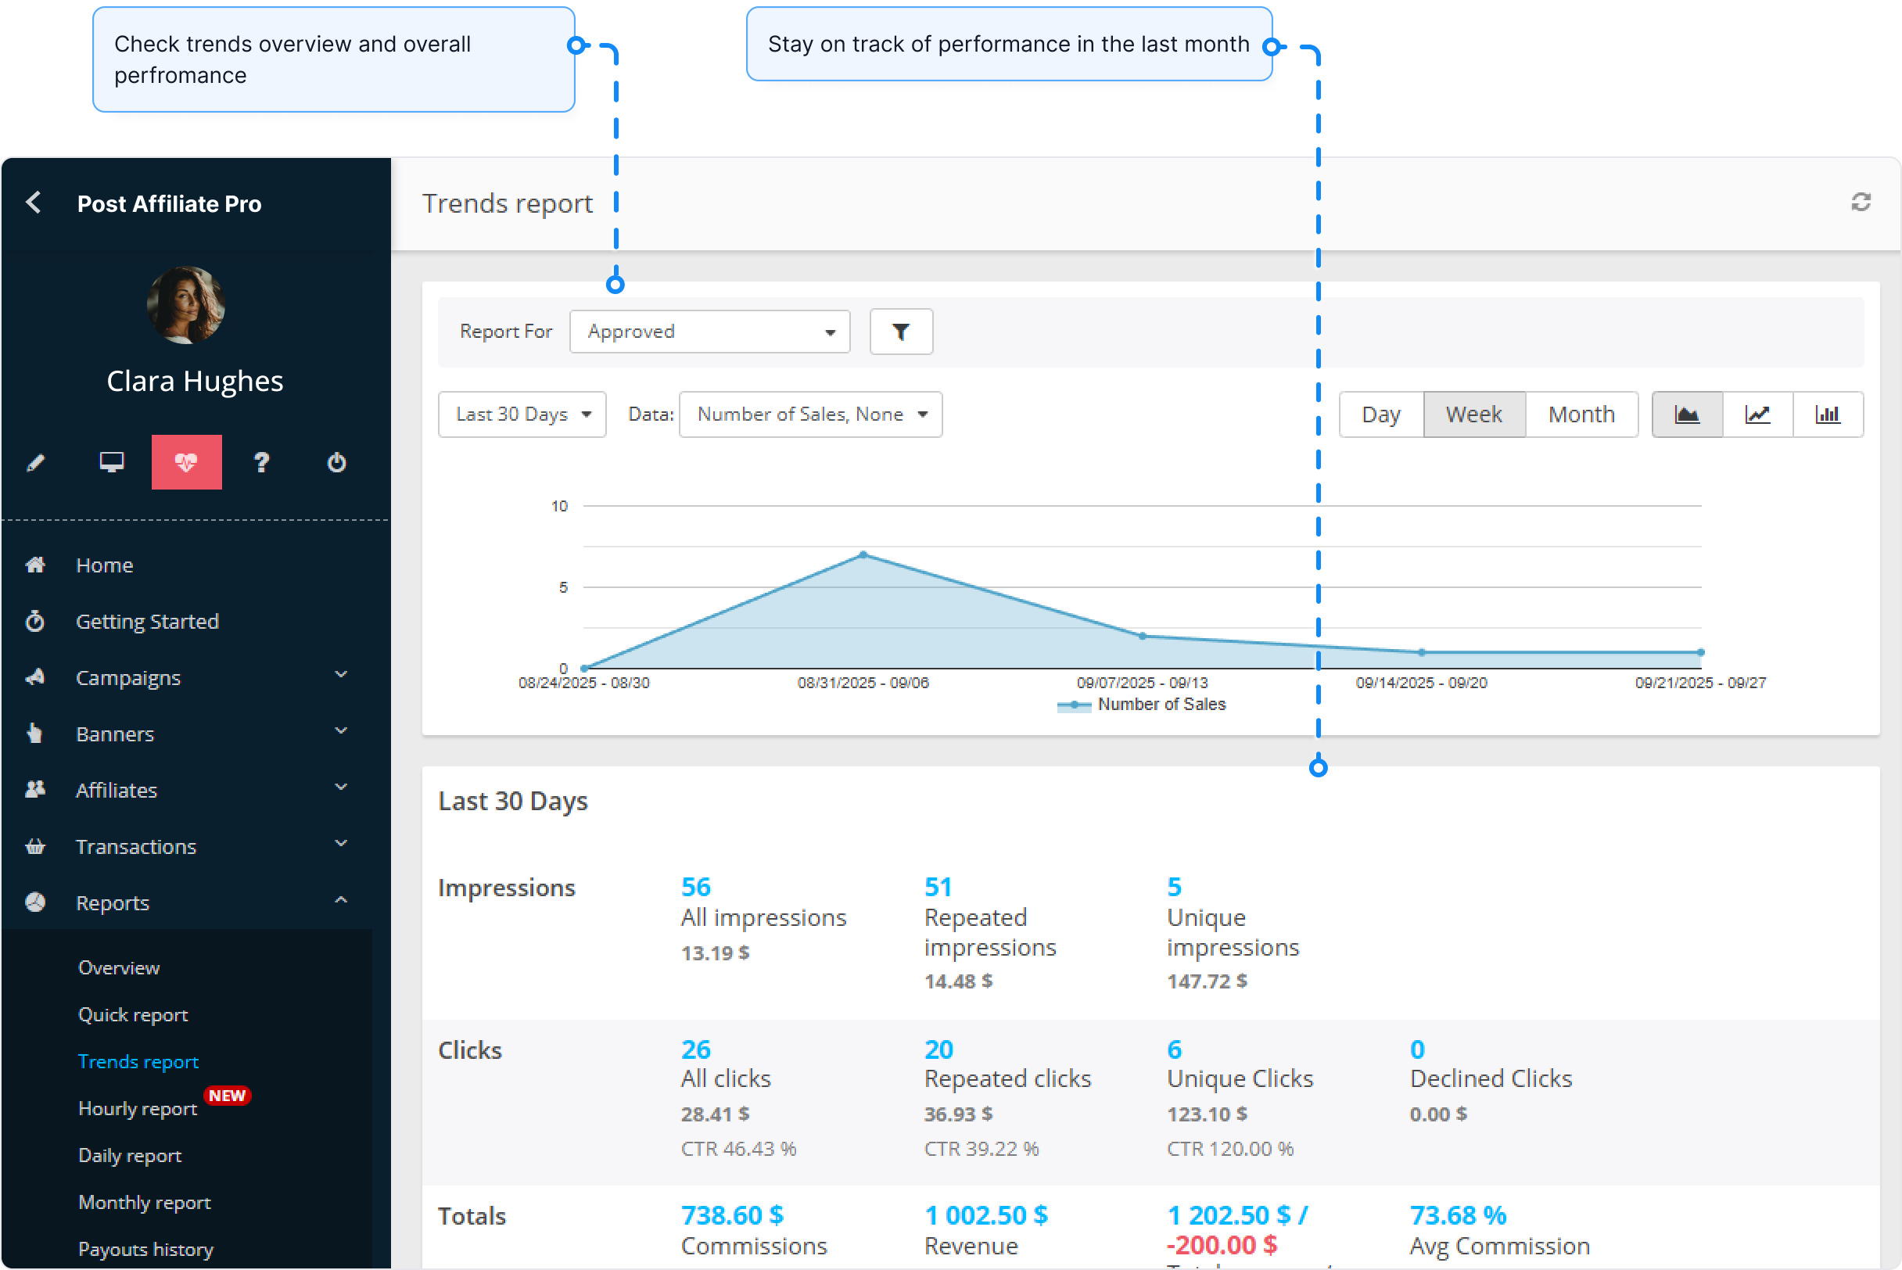1902x1270 pixels.
Task: Open the Last 30 Days date selector
Action: [x=522, y=414]
